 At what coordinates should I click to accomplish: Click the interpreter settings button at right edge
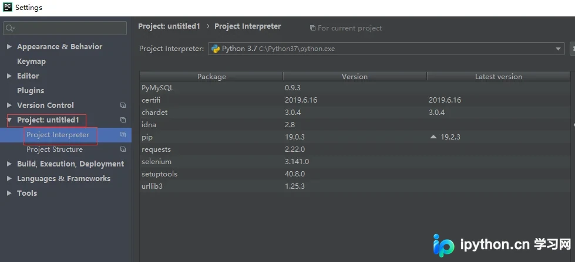(573, 48)
